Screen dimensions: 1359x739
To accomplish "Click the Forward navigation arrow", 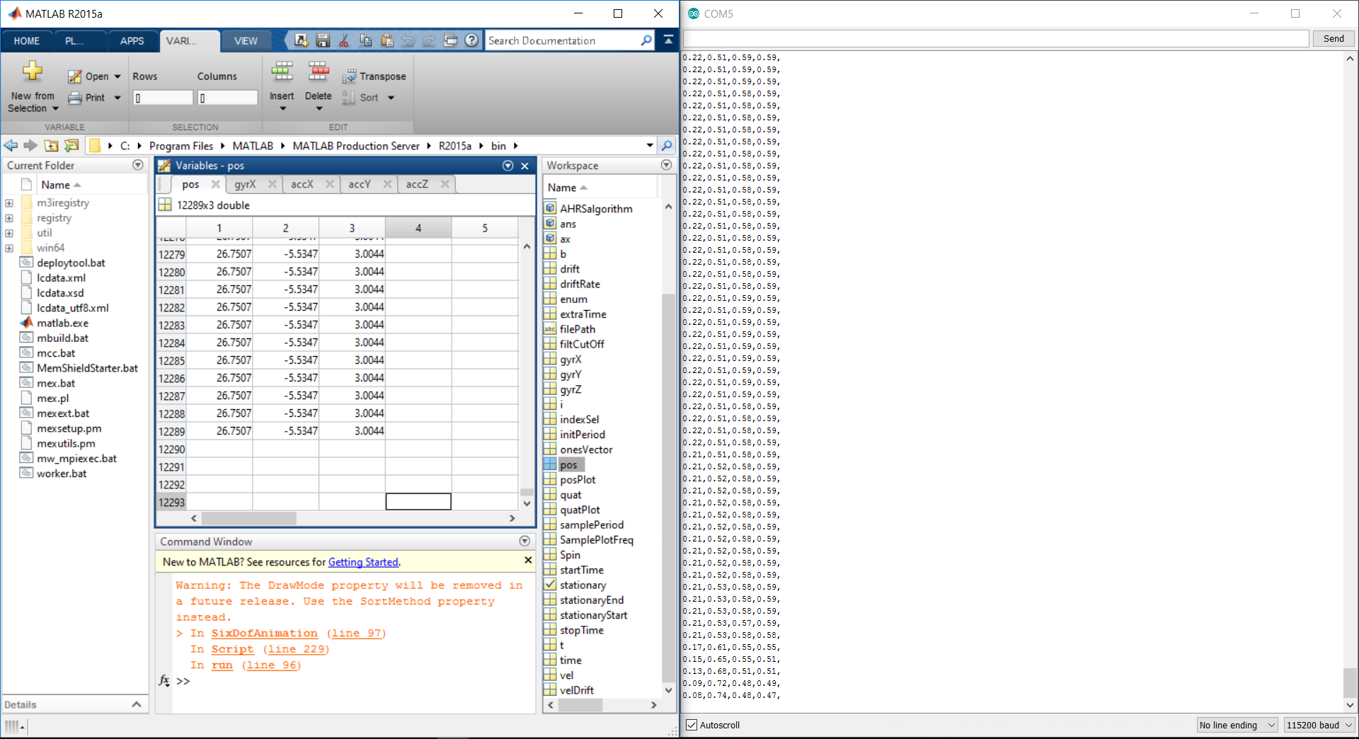I will (30, 145).
